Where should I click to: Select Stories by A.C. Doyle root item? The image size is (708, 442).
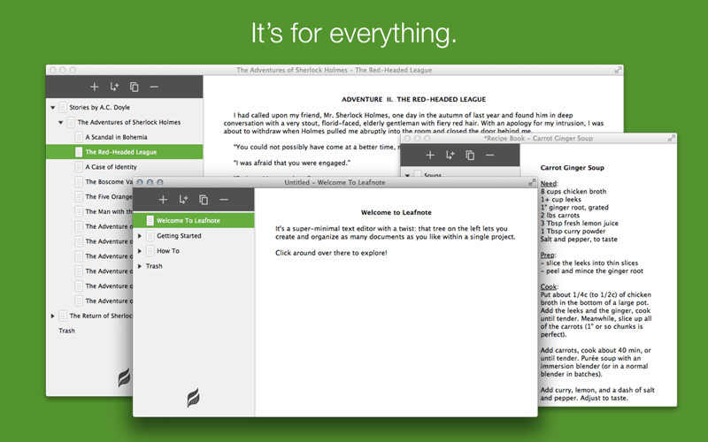[99, 107]
